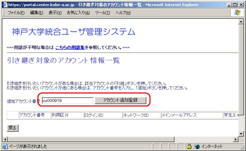Minimize the Internet Explorer window

(x=229, y=5)
